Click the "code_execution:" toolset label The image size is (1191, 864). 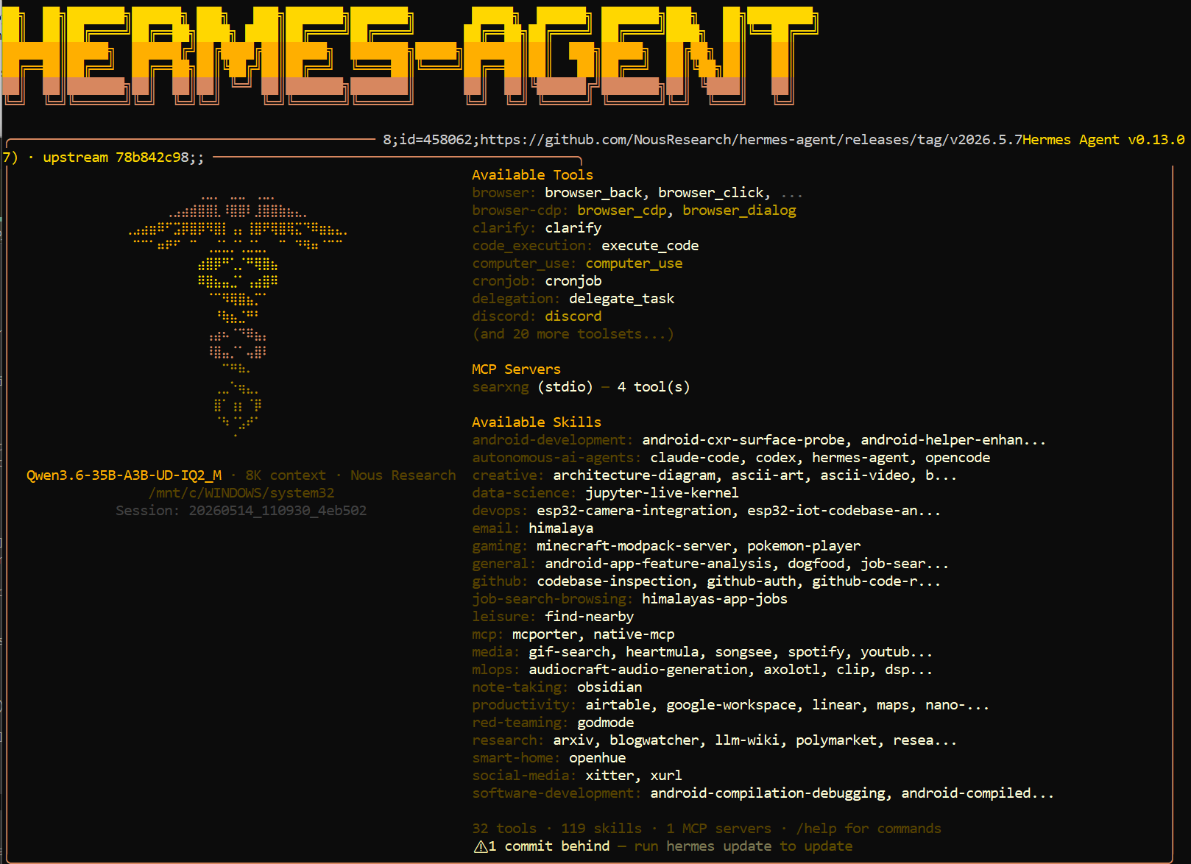point(532,246)
